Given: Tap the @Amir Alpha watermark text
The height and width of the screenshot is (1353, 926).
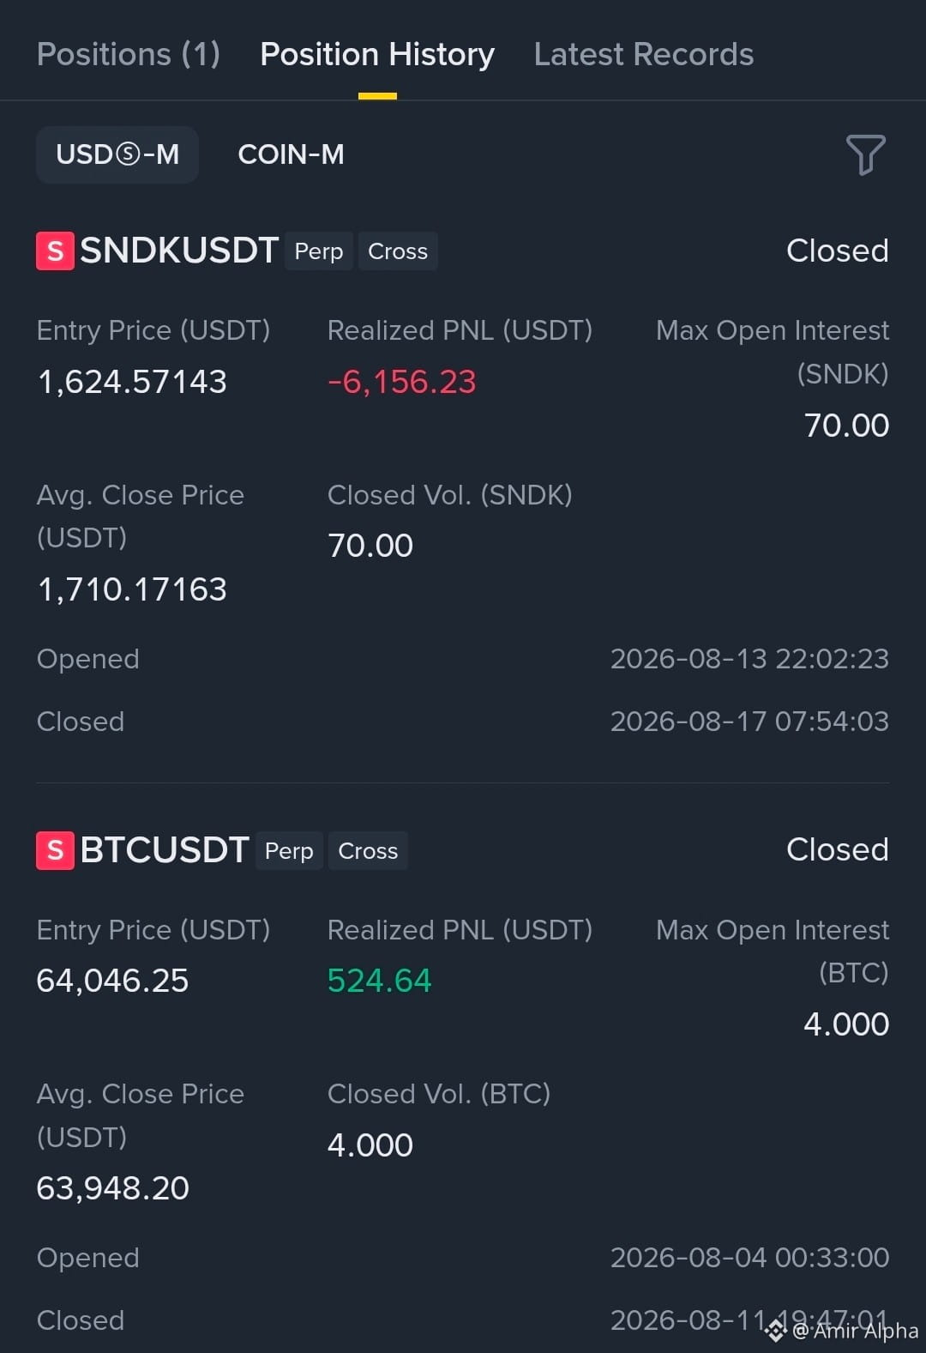Looking at the screenshot, I should [855, 1331].
